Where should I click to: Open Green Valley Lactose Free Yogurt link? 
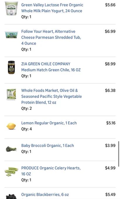52,8
